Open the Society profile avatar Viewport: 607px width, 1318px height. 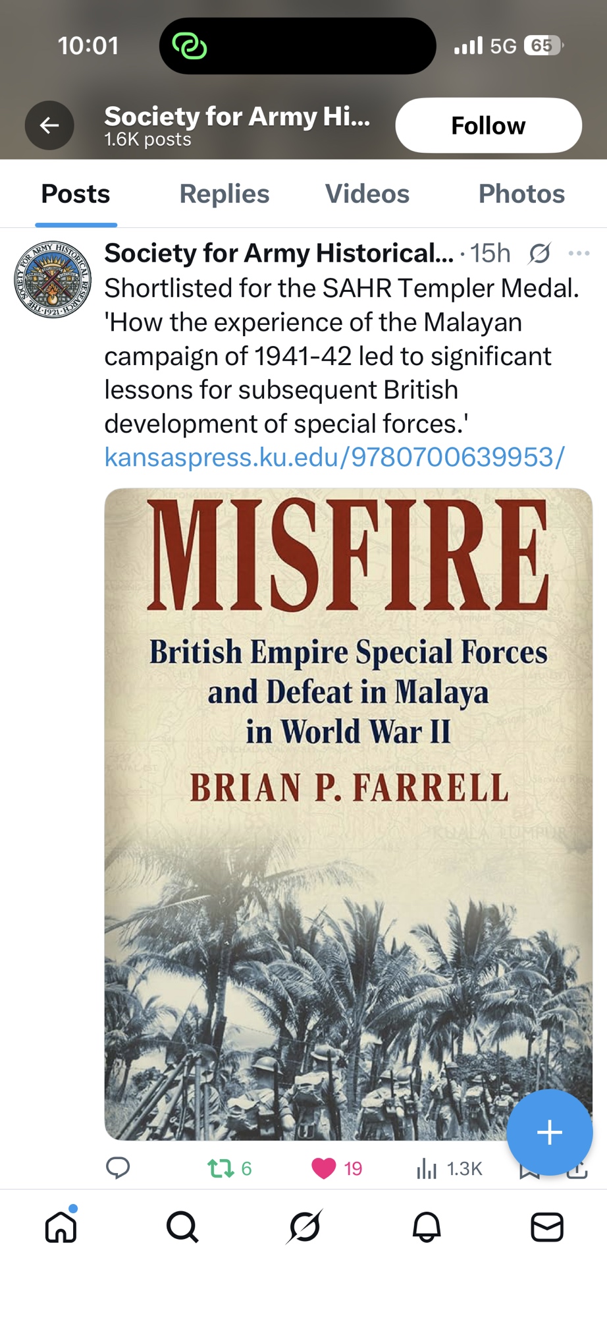(x=53, y=279)
